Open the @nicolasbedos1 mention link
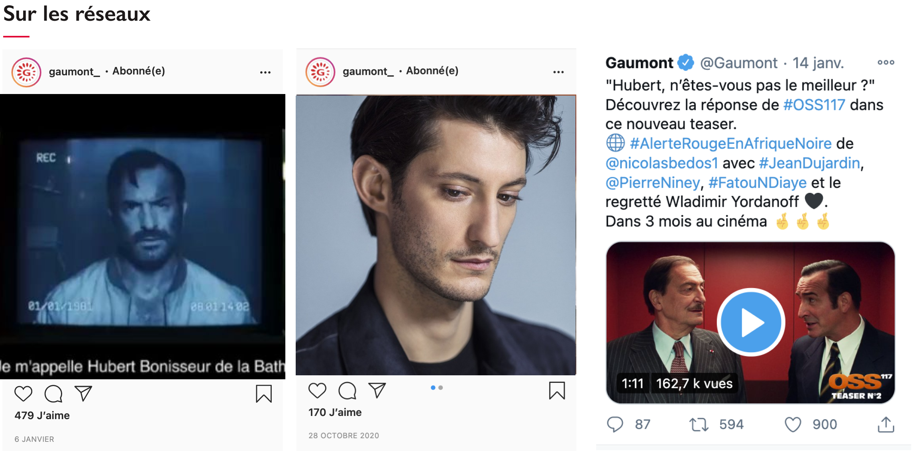The height and width of the screenshot is (451, 913). pyautogui.click(x=662, y=163)
